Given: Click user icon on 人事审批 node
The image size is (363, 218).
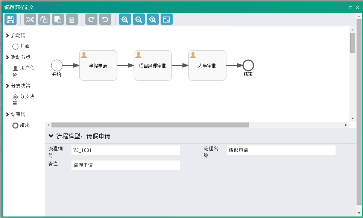Looking at the screenshot, I should click(193, 55).
